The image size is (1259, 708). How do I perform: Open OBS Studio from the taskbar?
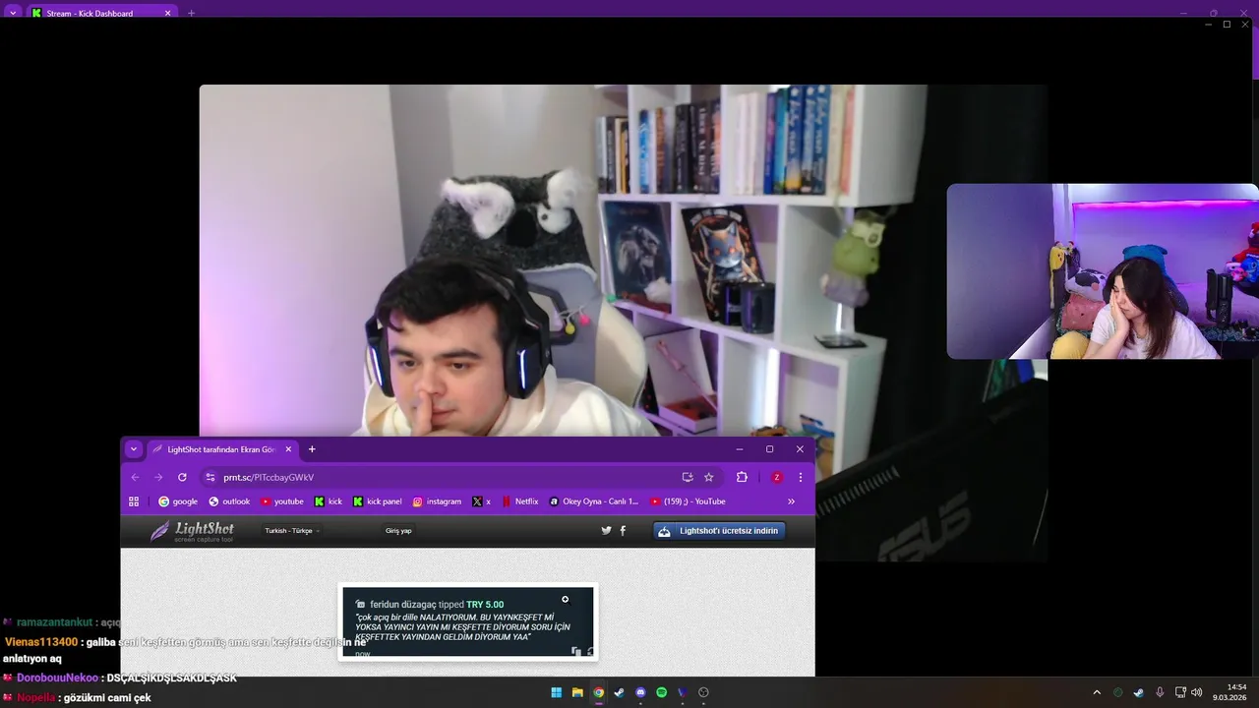click(703, 692)
